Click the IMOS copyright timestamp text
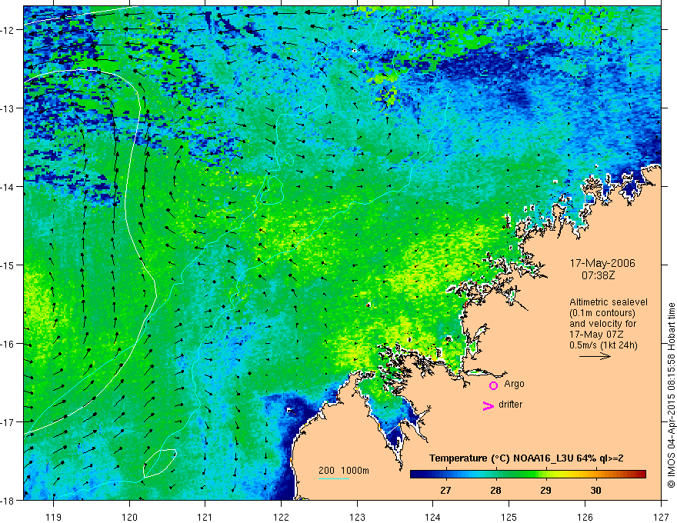 (x=672, y=395)
